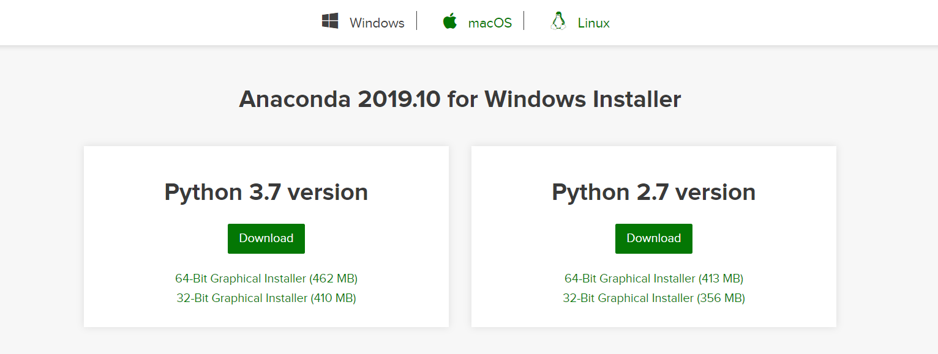This screenshot has width=938, height=354.
Task: Click the Python 3.7 version heading
Action: (x=266, y=192)
